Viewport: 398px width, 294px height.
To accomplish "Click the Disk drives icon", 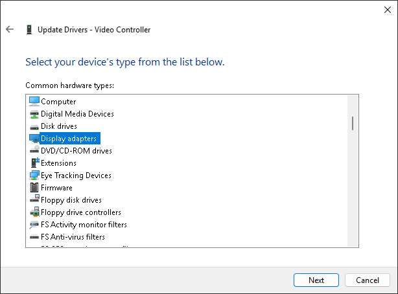I will coord(34,126).
